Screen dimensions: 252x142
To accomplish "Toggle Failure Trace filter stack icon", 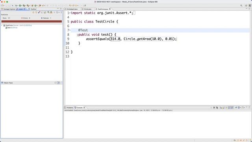I will (x=59, y=83).
